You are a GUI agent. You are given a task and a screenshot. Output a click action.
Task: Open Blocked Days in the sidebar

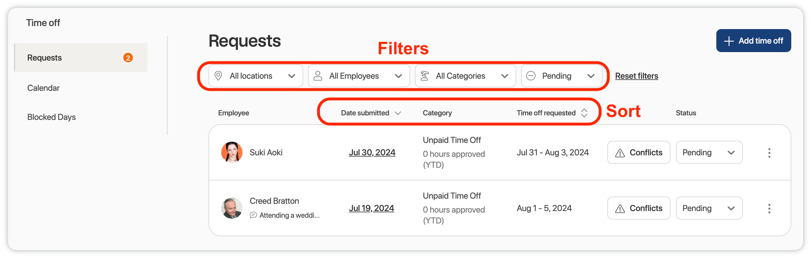51,117
